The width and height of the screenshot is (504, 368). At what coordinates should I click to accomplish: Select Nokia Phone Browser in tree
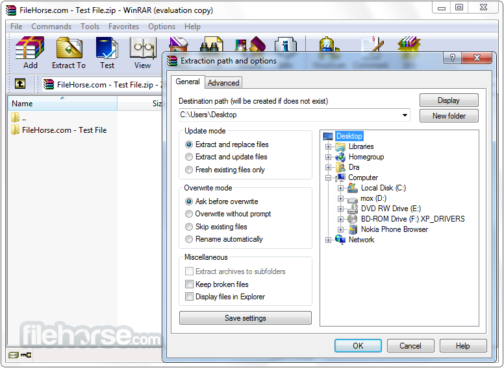394,229
